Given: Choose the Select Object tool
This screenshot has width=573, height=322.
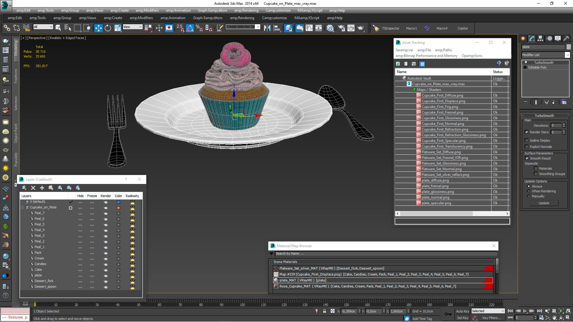Looking at the screenshot, I should (58, 28).
